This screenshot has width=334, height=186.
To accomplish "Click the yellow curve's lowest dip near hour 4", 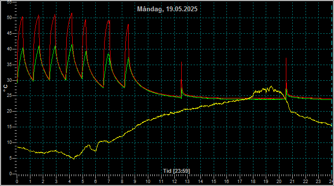I will [74, 159].
